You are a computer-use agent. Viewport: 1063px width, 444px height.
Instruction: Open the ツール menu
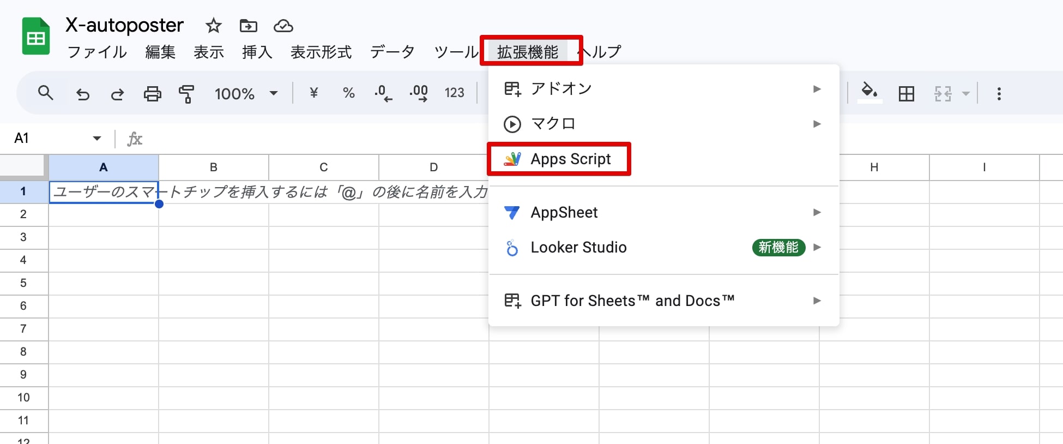point(456,52)
